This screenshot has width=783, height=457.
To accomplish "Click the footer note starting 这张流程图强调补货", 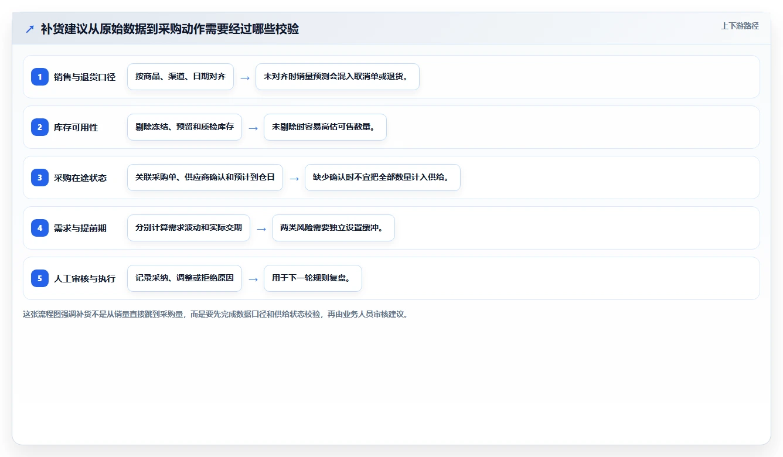I will [x=216, y=314].
